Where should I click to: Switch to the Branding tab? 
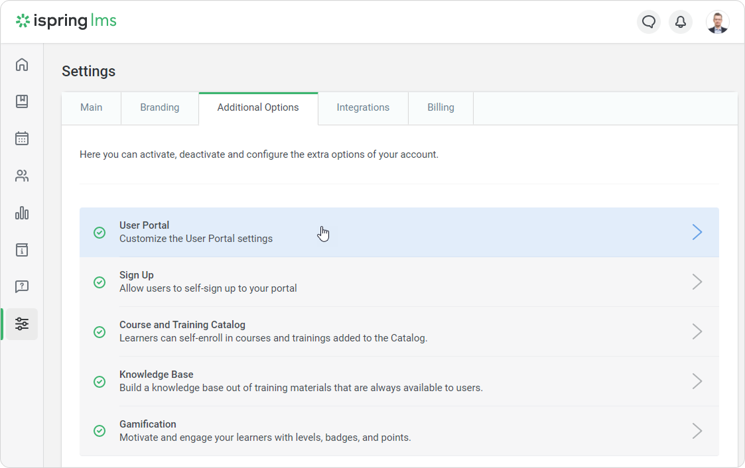(159, 107)
